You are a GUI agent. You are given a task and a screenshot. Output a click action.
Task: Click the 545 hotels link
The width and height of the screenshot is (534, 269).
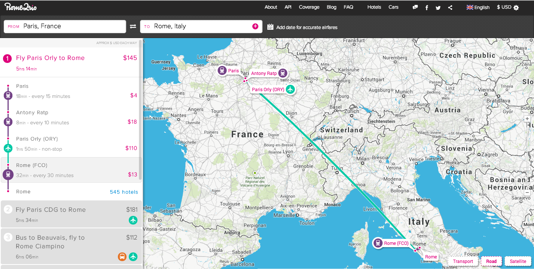[x=124, y=192]
